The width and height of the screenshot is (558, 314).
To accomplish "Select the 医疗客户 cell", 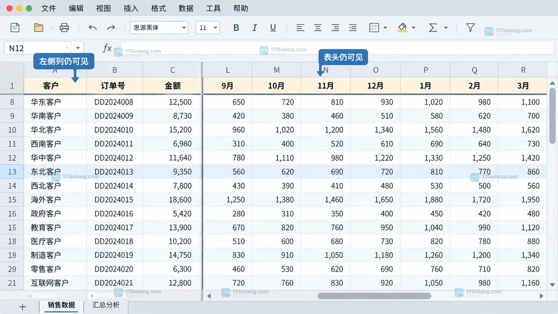I will tap(55, 241).
